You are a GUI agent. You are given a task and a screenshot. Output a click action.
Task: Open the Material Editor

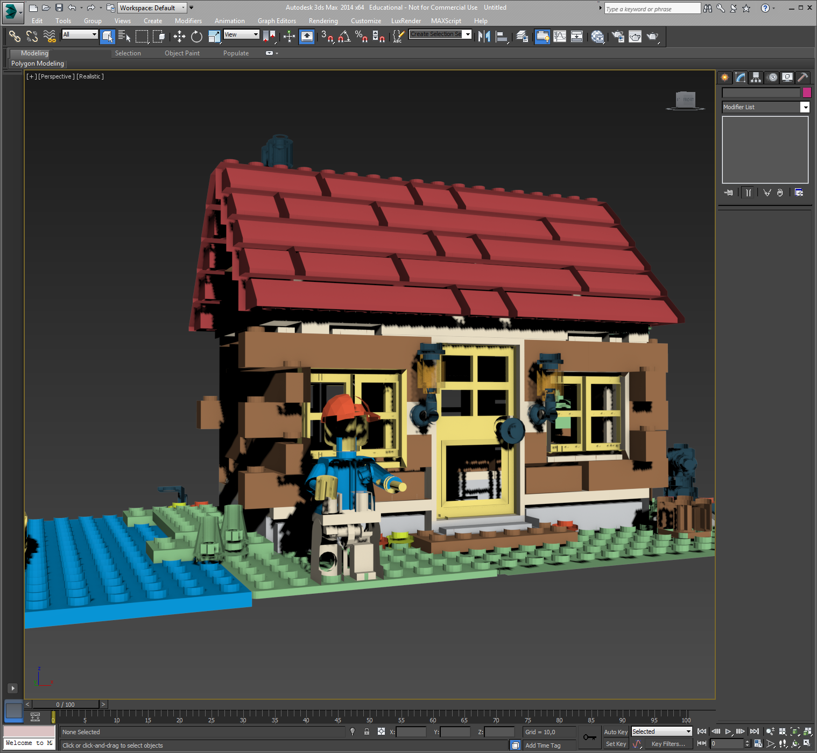point(597,37)
